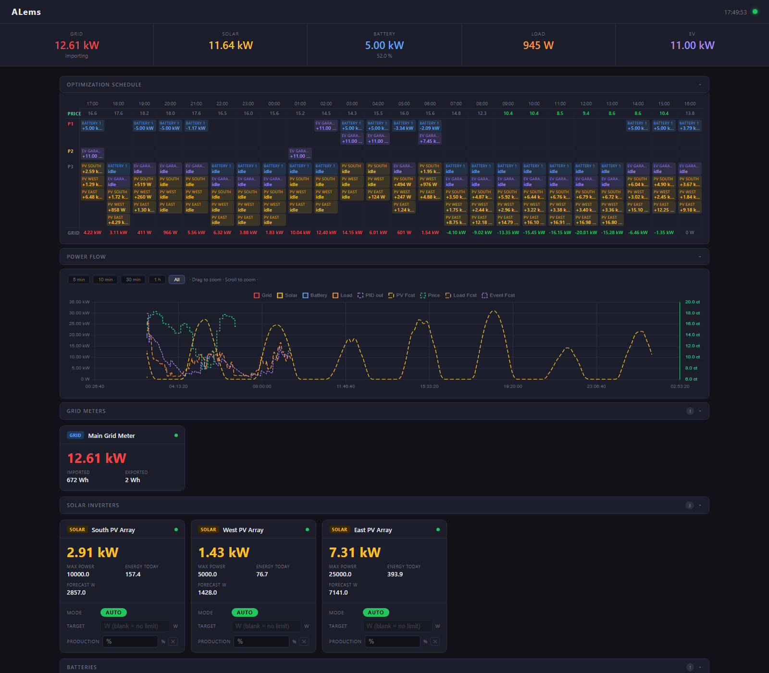Toggle Solar series in chart legend

point(287,295)
